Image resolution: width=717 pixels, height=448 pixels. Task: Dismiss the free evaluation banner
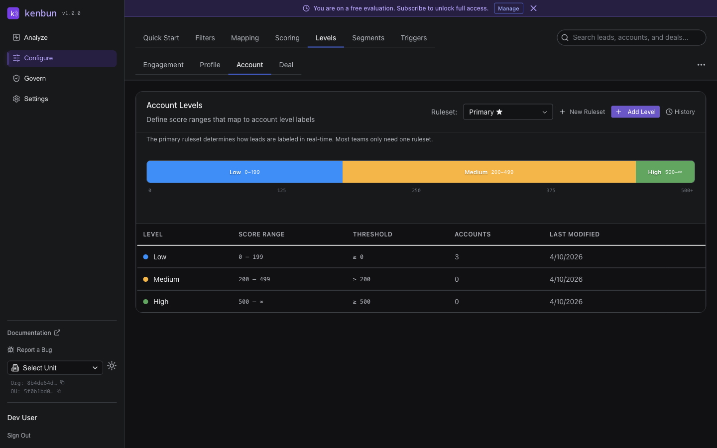point(533,8)
